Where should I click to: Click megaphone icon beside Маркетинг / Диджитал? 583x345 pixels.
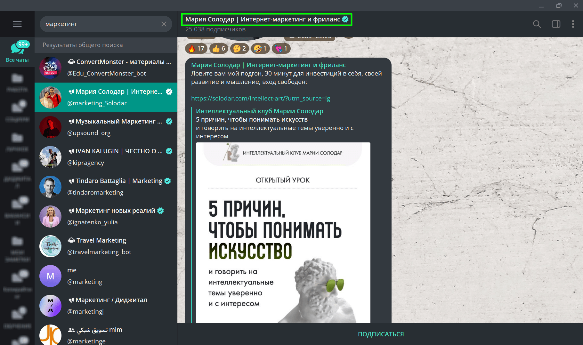click(x=71, y=300)
